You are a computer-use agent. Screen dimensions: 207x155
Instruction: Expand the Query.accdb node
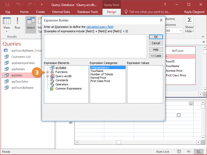(47, 76)
